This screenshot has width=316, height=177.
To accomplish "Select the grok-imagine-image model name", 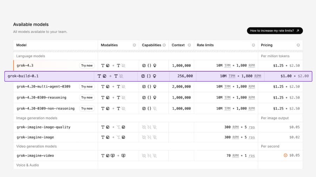I will 35,137.
